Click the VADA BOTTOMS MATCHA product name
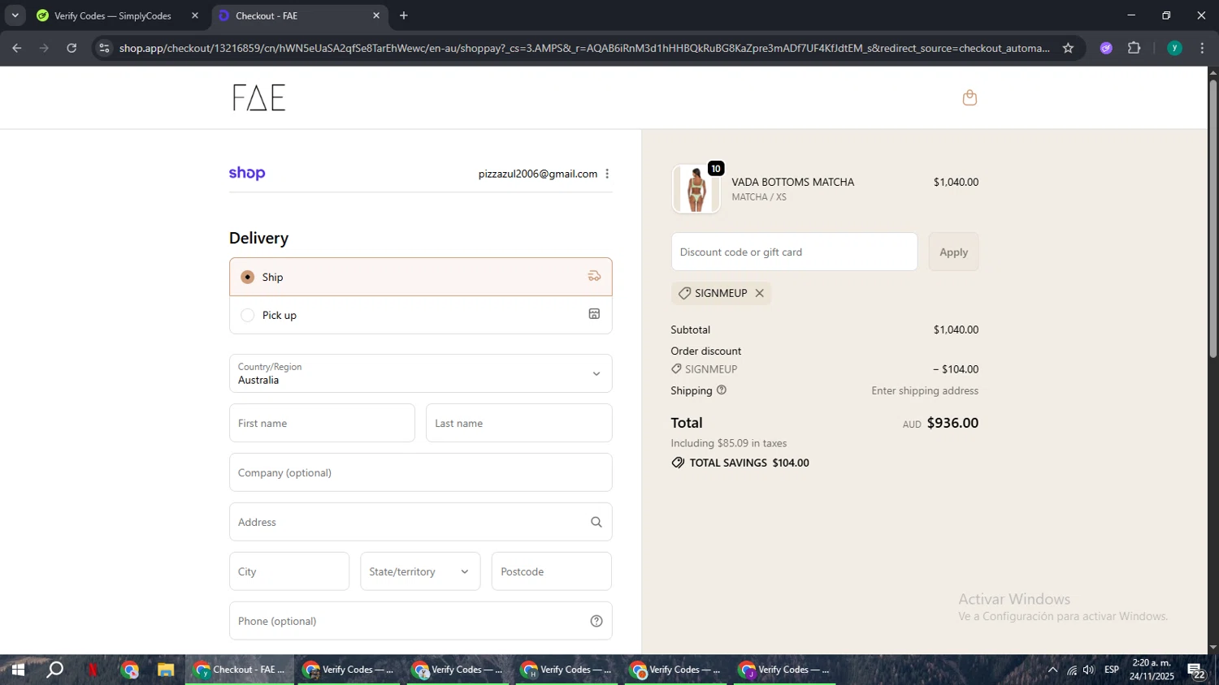 pos(792,182)
